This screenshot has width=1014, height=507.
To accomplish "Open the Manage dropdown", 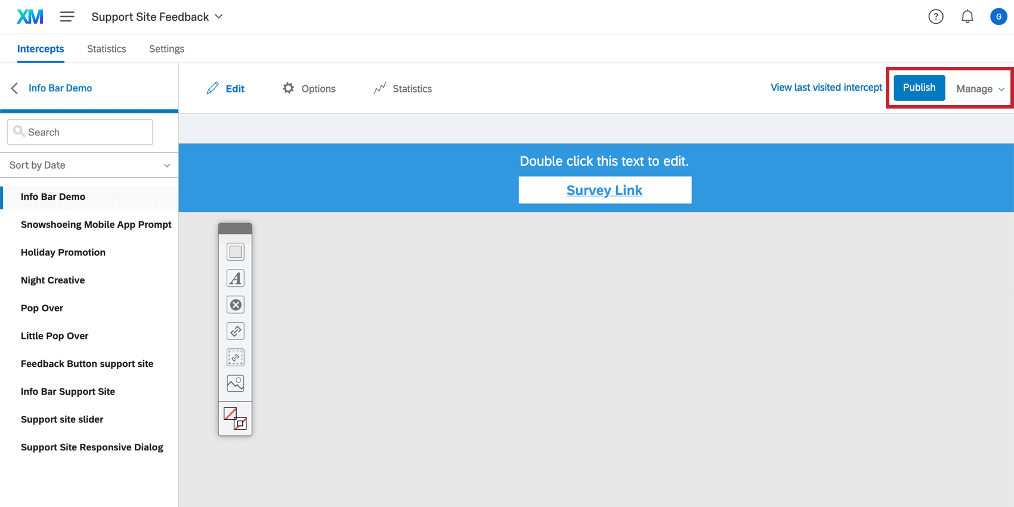I will (x=980, y=88).
